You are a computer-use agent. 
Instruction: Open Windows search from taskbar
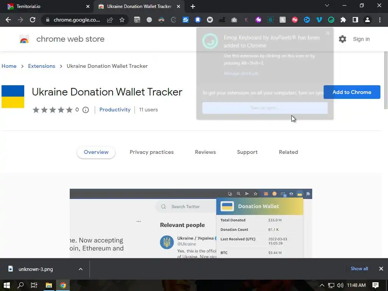20,285
